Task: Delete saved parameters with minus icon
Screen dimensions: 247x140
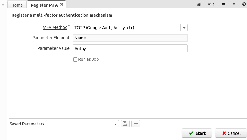Action: click(x=136, y=124)
